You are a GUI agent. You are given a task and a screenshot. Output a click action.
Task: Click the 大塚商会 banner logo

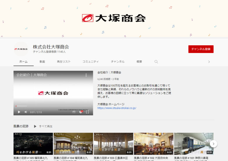tap(114, 18)
